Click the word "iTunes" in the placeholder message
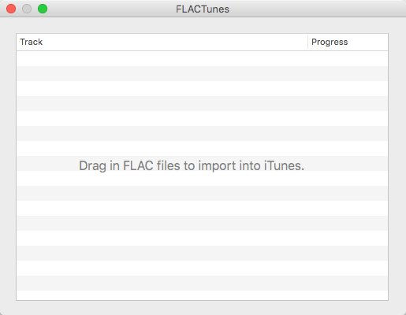The height and width of the screenshot is (315, 406). coord(282,166)
